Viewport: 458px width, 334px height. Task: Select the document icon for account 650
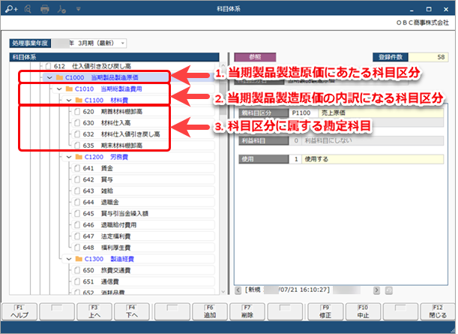[x=77, y=270]
